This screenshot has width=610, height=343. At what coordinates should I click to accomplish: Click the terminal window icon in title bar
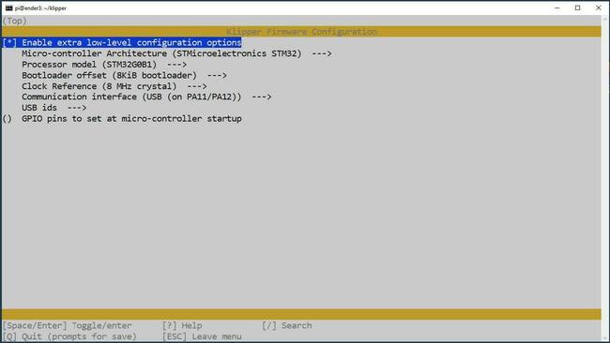9,7
